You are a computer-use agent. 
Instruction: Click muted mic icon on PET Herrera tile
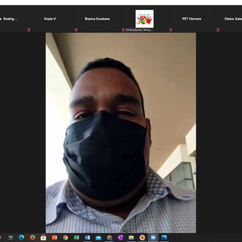[x=171, y=30]
